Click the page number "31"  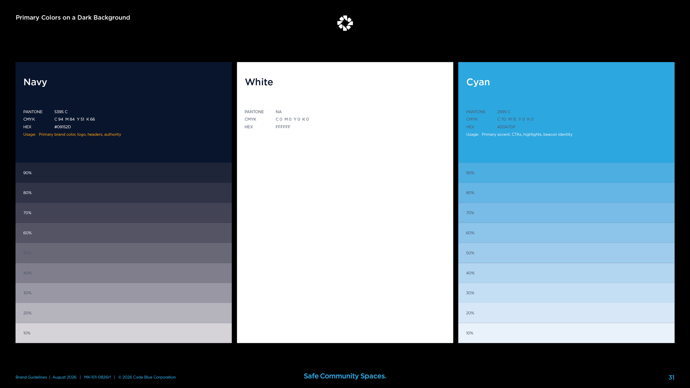pyautogui.click(x=672, y=378)
